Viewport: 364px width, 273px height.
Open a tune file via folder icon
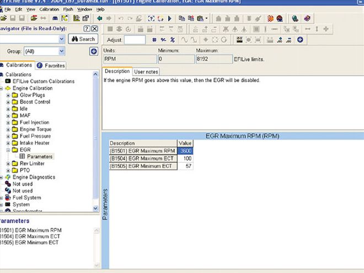click(3, 18)
